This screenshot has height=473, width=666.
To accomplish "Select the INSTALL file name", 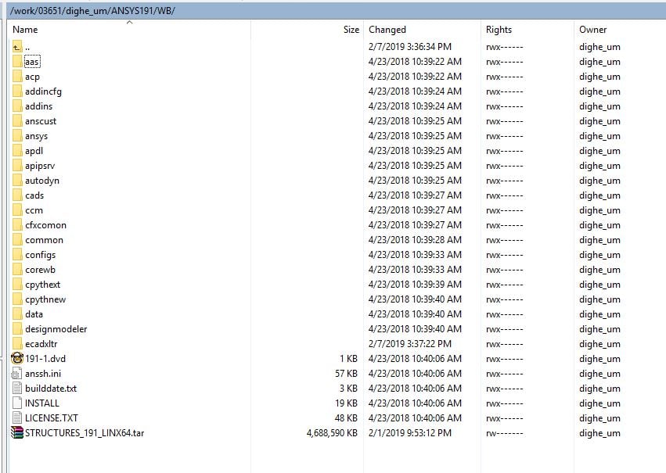I will [x=42, y=403].
